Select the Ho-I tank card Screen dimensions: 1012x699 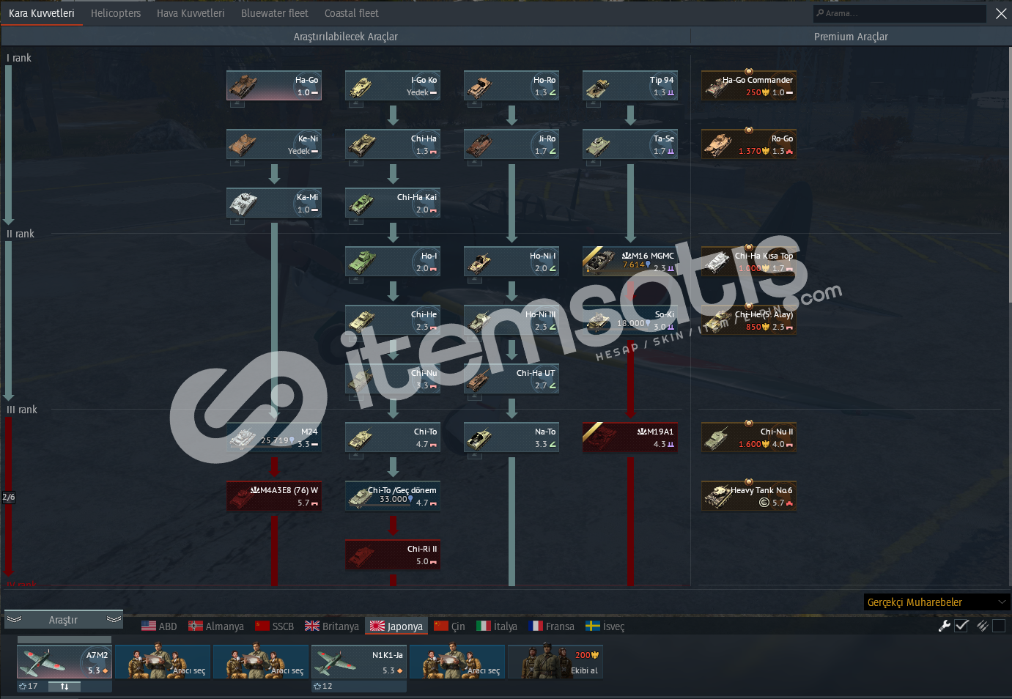click(393, 262)
